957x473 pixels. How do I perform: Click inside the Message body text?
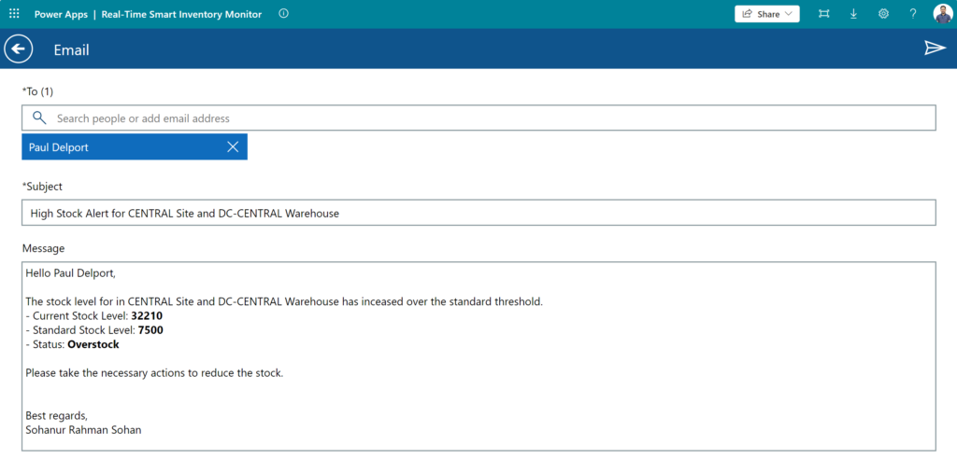point(478,356)
